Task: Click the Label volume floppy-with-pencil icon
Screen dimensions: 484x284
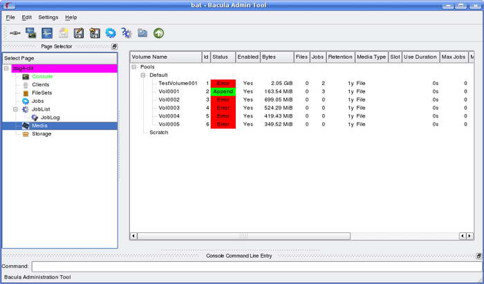Action: (79, 33)
